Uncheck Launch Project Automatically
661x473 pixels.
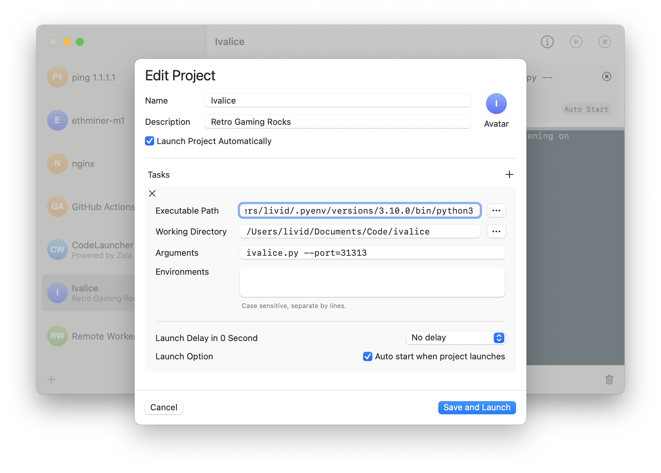150,141
